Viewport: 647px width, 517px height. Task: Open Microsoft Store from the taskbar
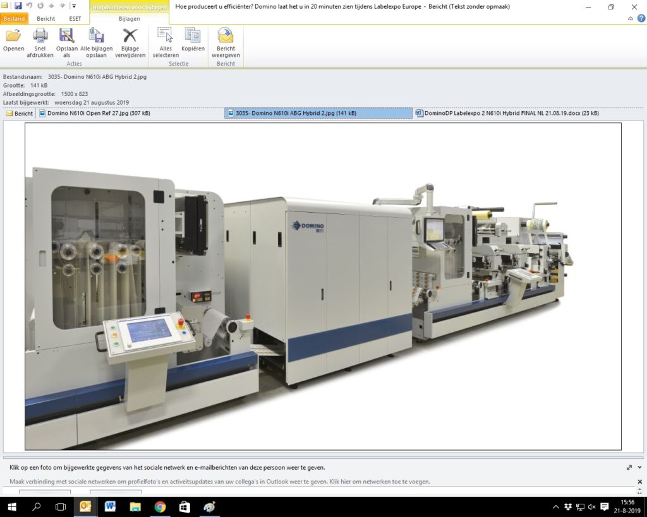point(184,507)
